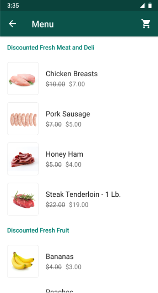Select the Pork Sausage product image

pos(23,118)
